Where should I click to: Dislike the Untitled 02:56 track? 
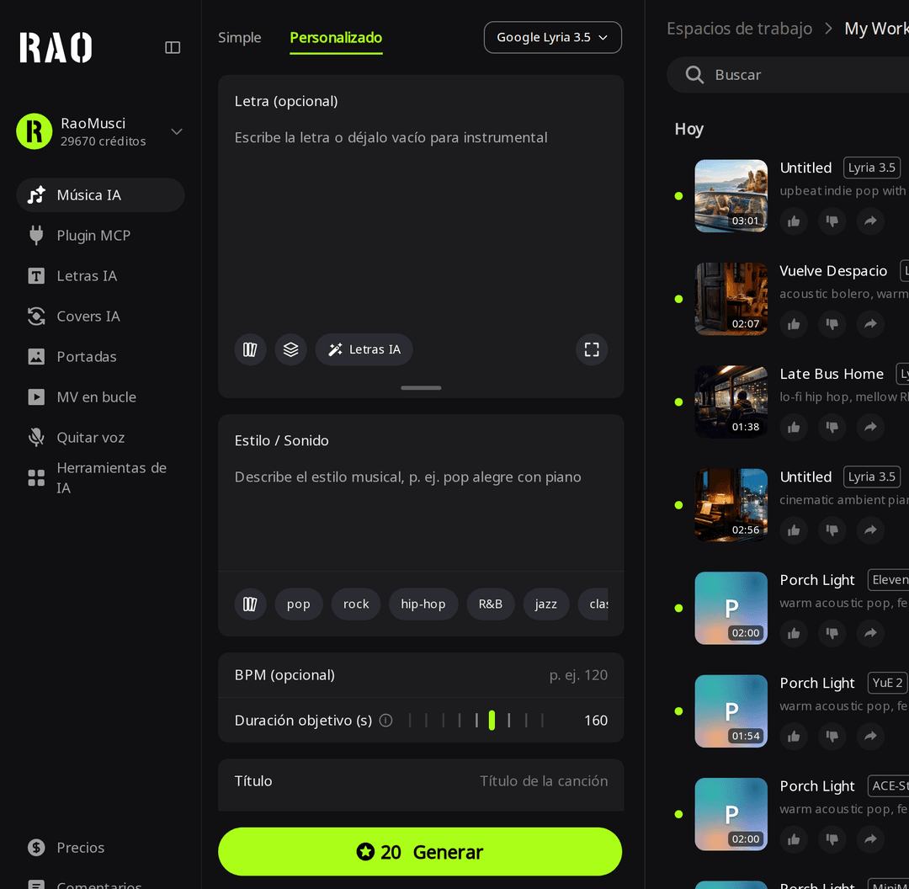[832, 530]
